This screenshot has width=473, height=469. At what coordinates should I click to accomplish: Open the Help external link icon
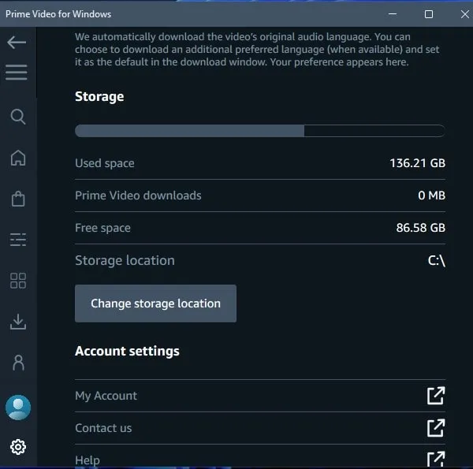pyautogui.click(x=436, y=459)
